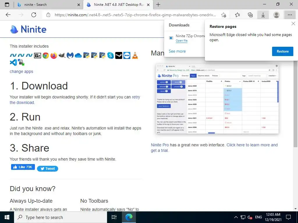Click the Malwarebytes icon
Screen dimensions: 298x223
click(70, 55)
